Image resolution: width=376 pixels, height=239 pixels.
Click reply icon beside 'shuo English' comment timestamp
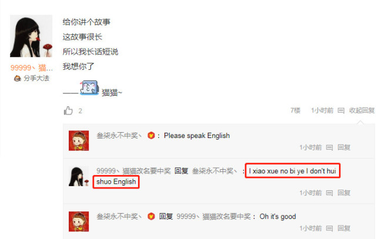tap(330, 193)
